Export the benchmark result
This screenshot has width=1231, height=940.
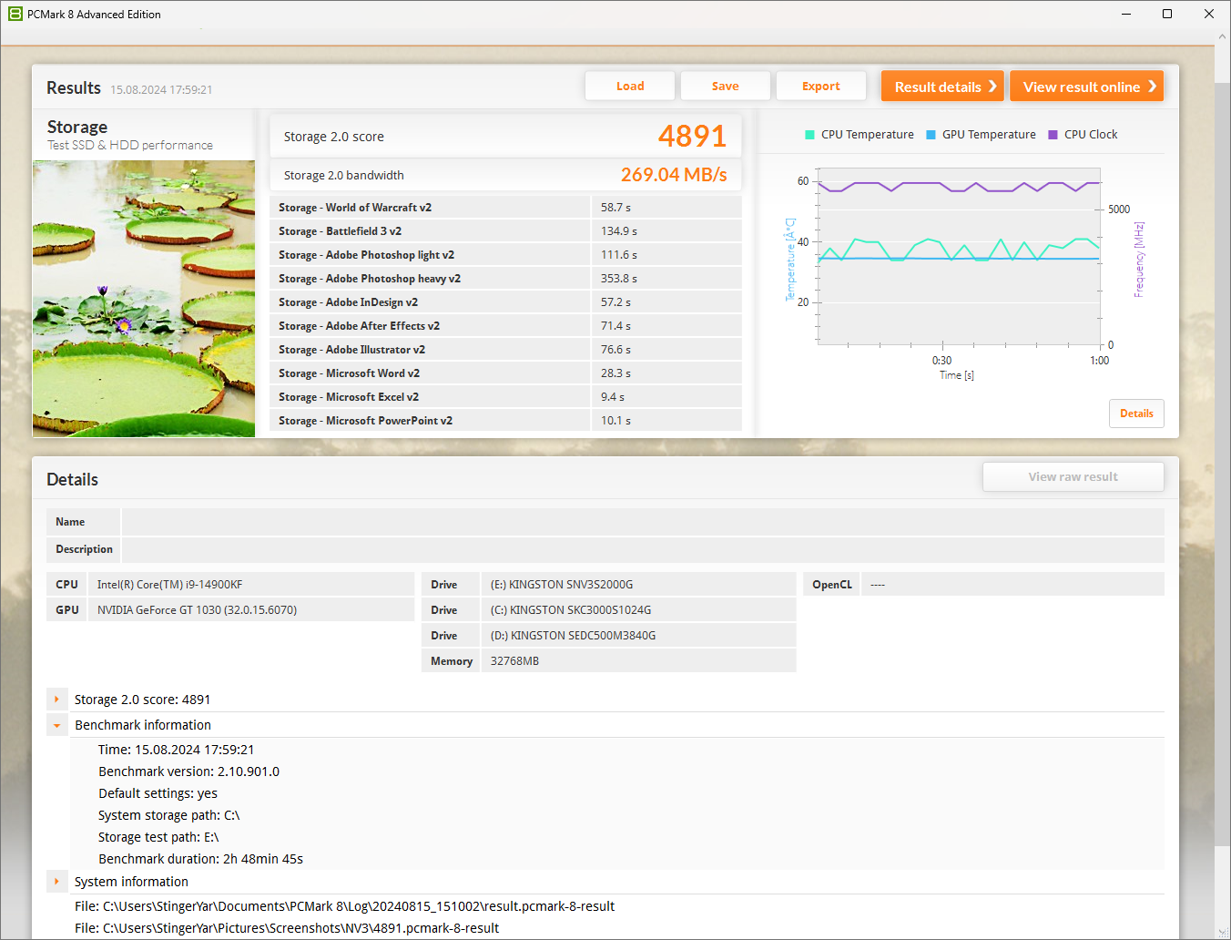(x=821, y=87)
